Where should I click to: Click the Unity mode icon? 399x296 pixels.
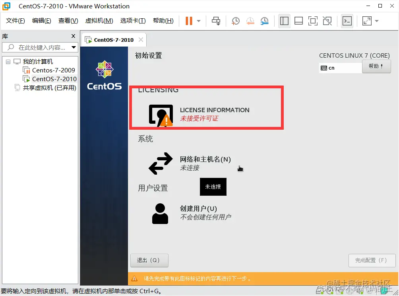(x=327, y=21)
